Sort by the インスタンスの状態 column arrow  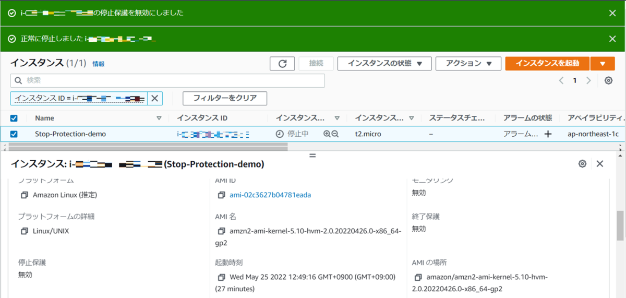tap(337, 118)
